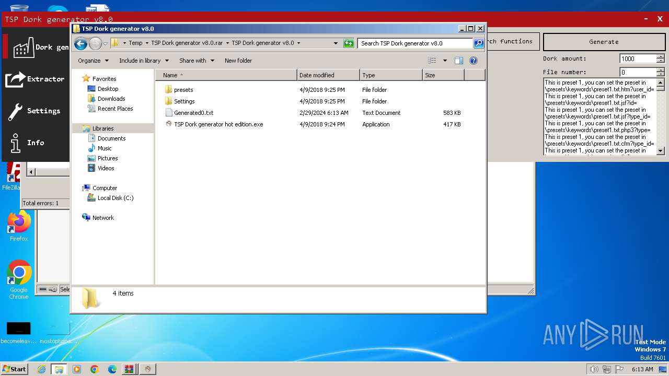The image size is (669, 376).
Task: Click the Explorer forward arrow button
Action: pyautogui.click(x=95, y=43)
